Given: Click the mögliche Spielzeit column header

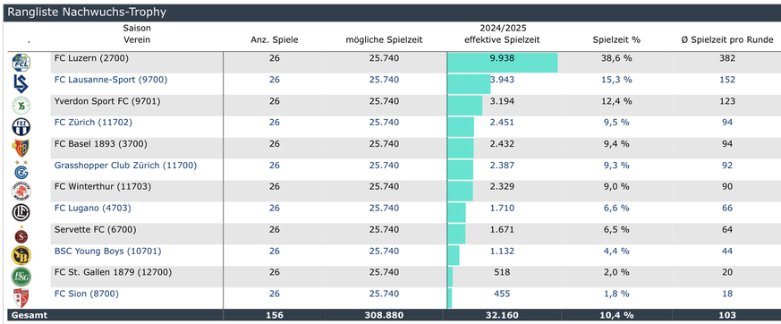Looking at the screenshot, I should (x=384, y=40).
